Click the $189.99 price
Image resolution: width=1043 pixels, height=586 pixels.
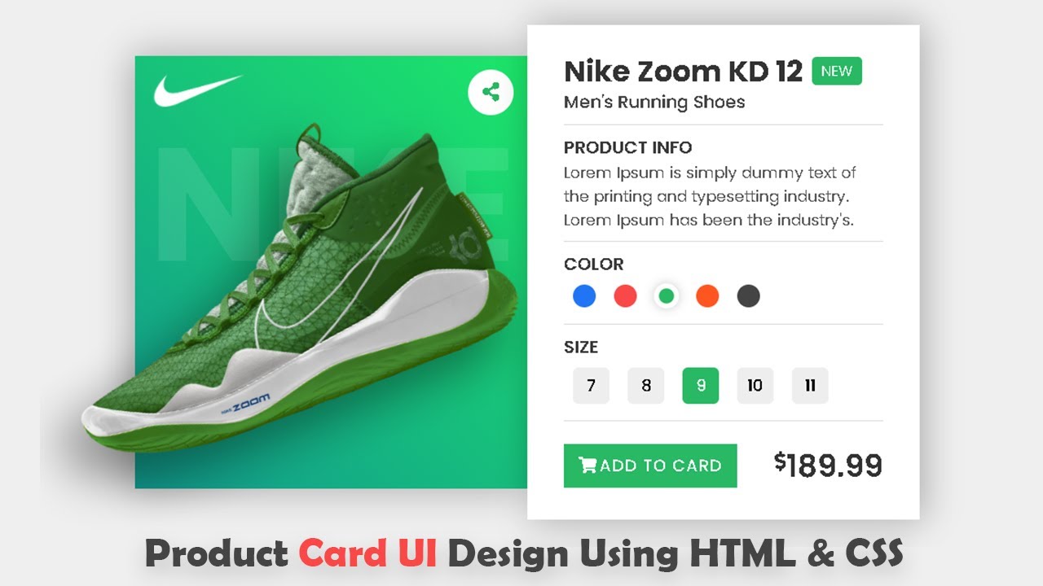[x=828, y=465]
